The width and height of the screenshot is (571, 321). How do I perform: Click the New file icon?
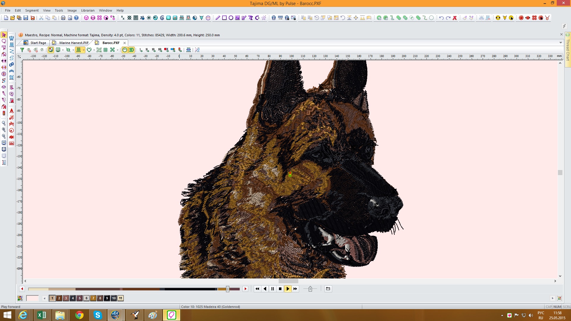[6, 18]
